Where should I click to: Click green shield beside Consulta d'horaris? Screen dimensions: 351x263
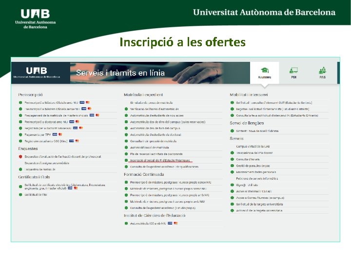pos(232,159)
